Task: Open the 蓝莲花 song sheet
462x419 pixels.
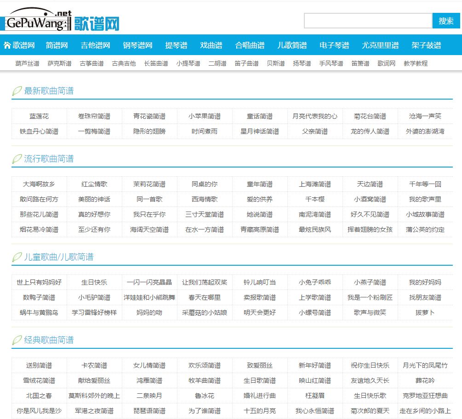Action: click(38, 116)
